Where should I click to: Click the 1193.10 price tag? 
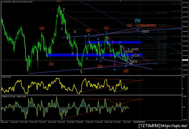click(x=135, y=49)
